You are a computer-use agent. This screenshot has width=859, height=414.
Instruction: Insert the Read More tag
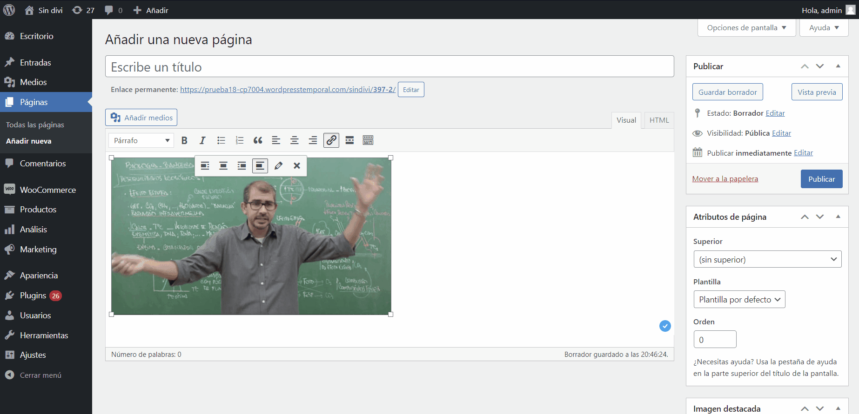point(349,140)
